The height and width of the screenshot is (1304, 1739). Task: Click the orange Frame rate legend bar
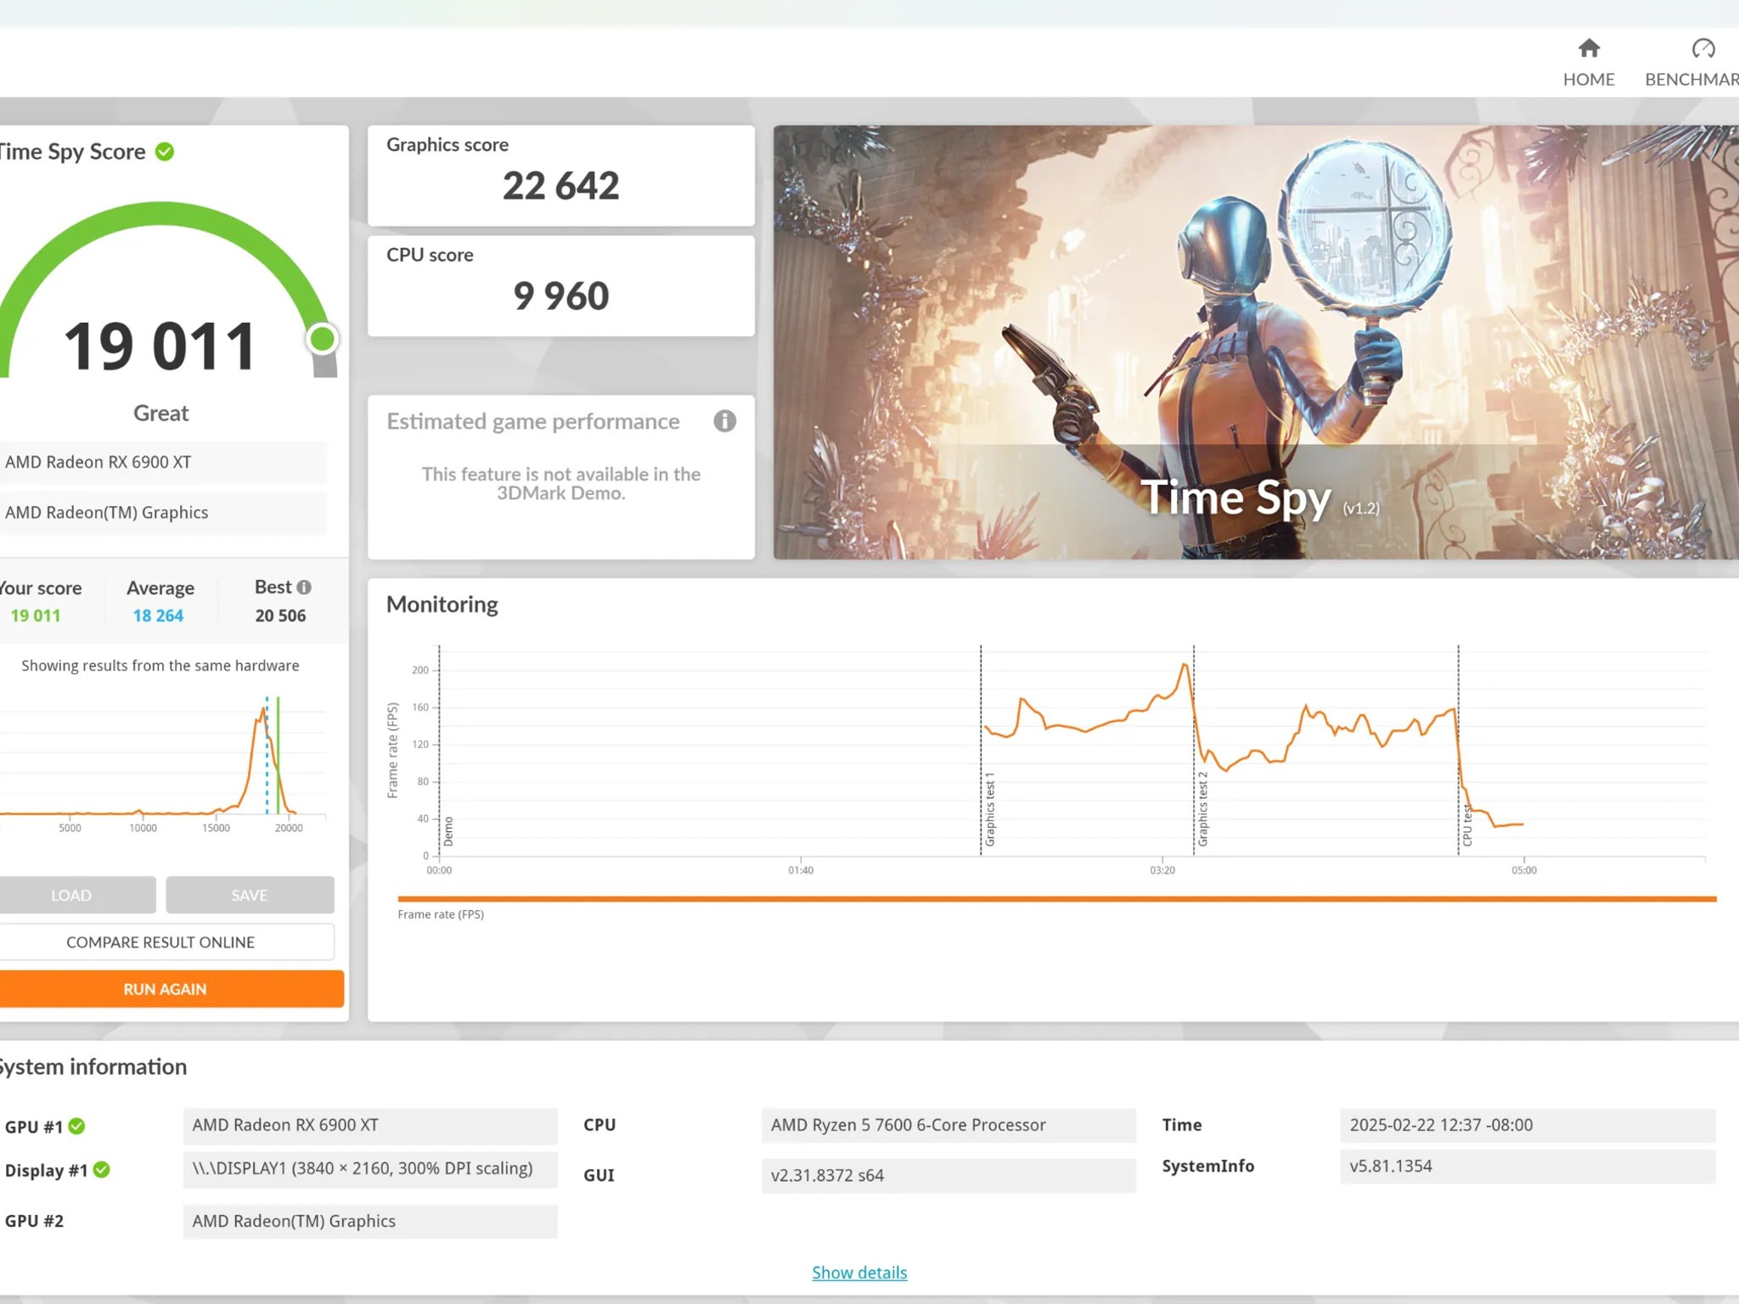pyautogui.click(x=1056, y=898)
